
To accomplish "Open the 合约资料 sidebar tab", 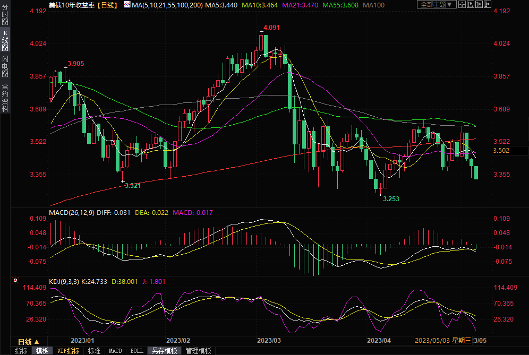I will click(x=5, y=97).
